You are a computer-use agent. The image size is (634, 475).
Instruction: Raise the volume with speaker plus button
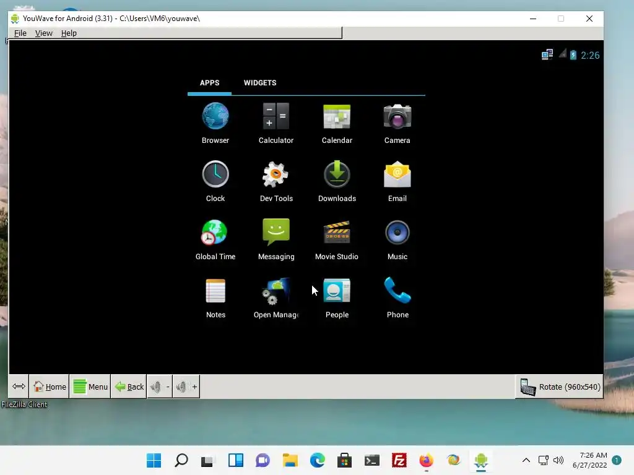pos(186,387)
